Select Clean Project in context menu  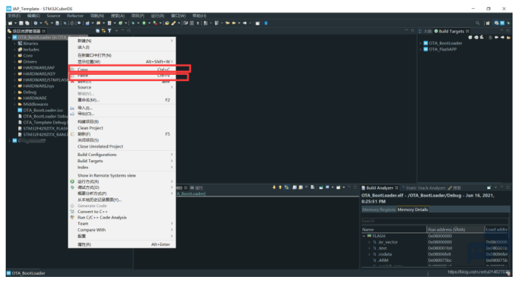tap(122, 128)
